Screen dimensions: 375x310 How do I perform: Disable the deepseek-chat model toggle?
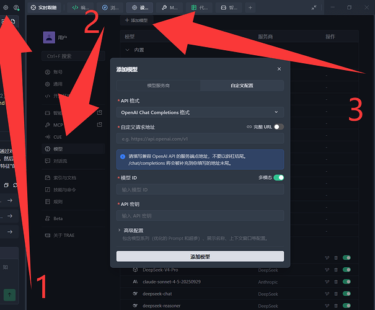pyautogui.click(x=346, y=294)
